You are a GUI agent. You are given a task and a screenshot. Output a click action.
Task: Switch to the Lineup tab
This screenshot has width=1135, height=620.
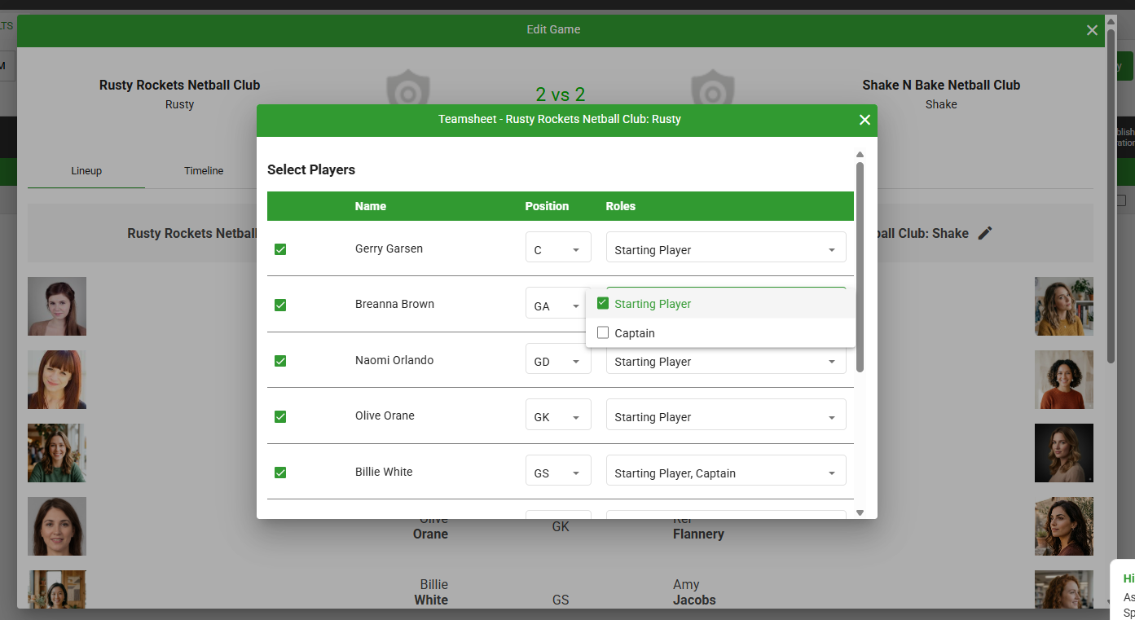tap(86, 171)
